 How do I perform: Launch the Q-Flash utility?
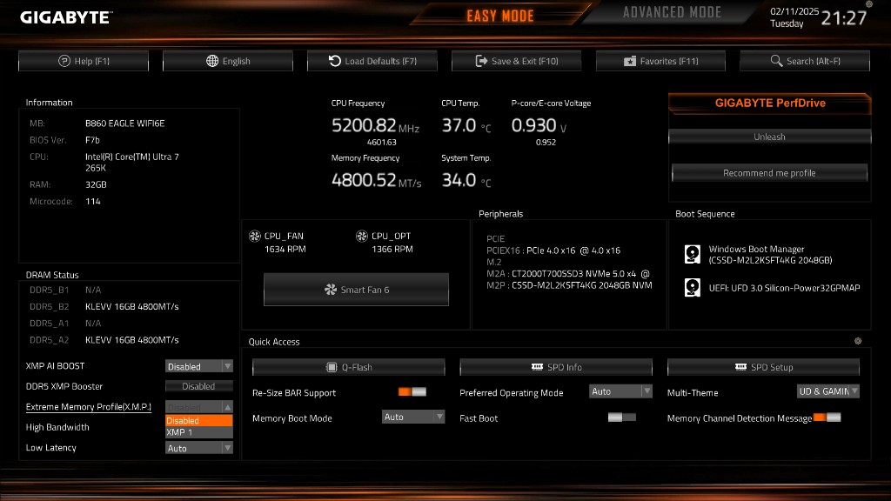tap(348, 367)
